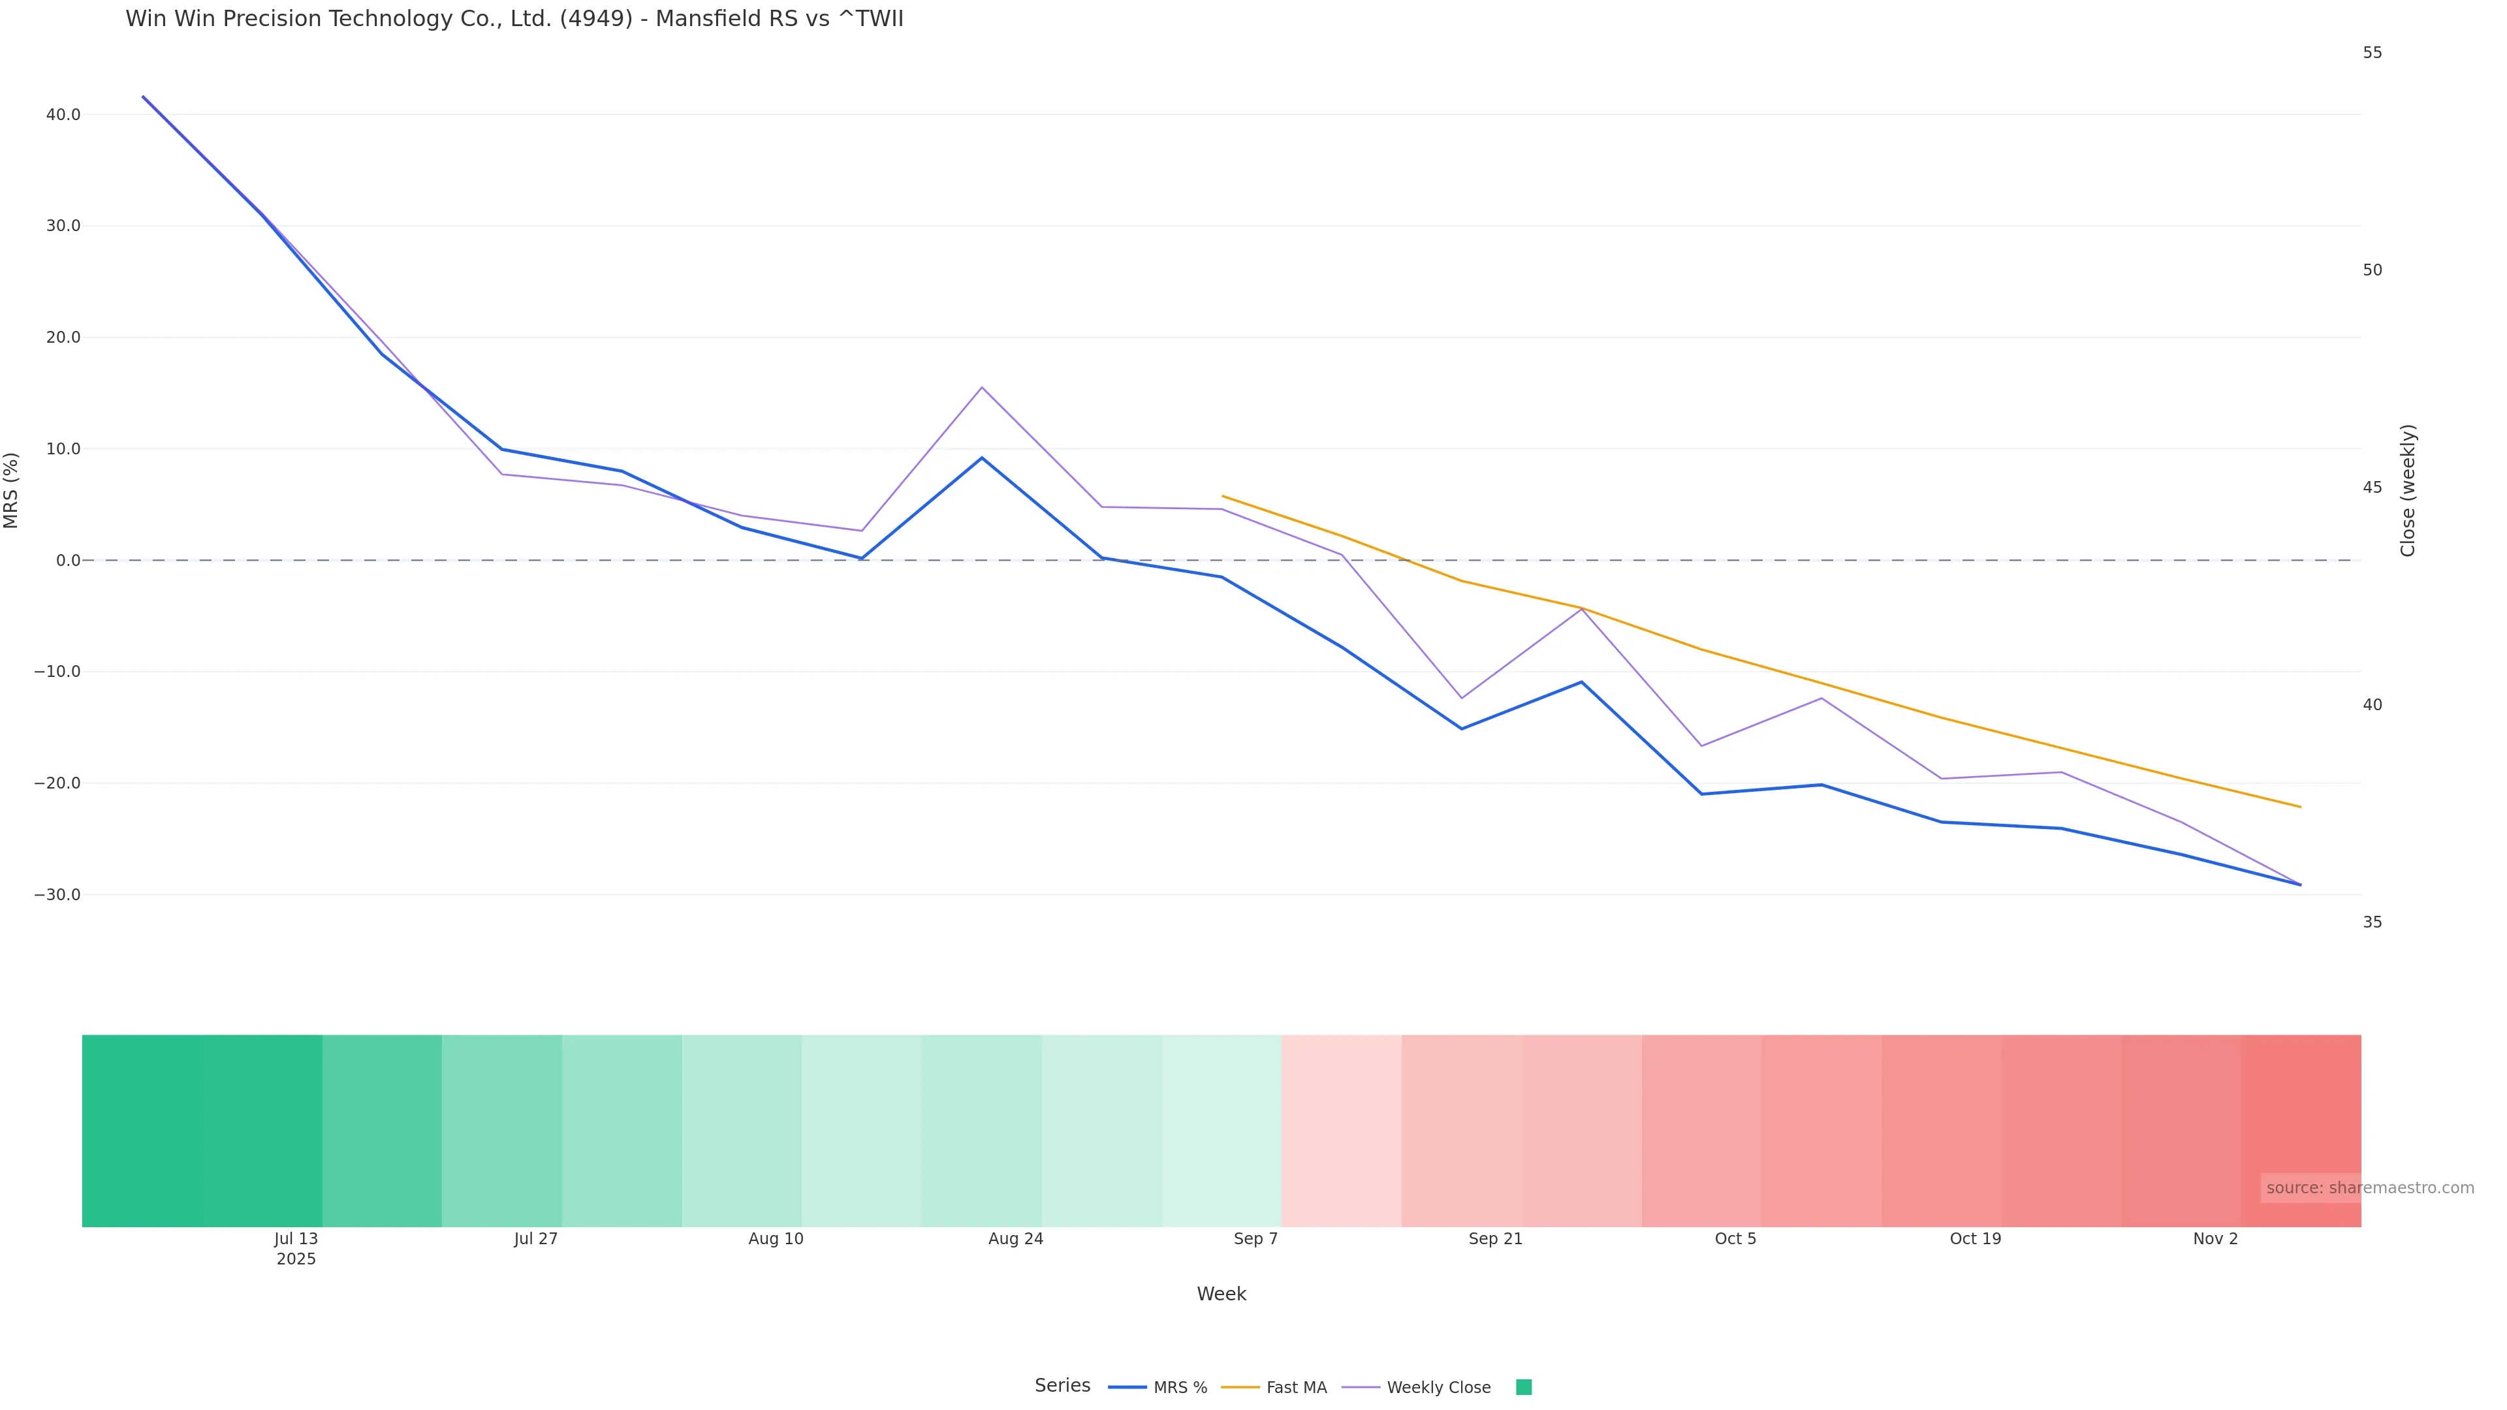The image size is (2507, 1410).
Task: Click the sharemaestro.com source label
Action: click(x=2370, y=1188)
